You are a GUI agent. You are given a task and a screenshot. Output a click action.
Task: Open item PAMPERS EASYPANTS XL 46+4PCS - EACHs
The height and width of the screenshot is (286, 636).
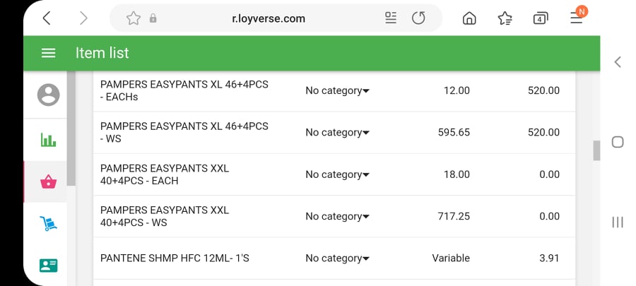point(184,90)
